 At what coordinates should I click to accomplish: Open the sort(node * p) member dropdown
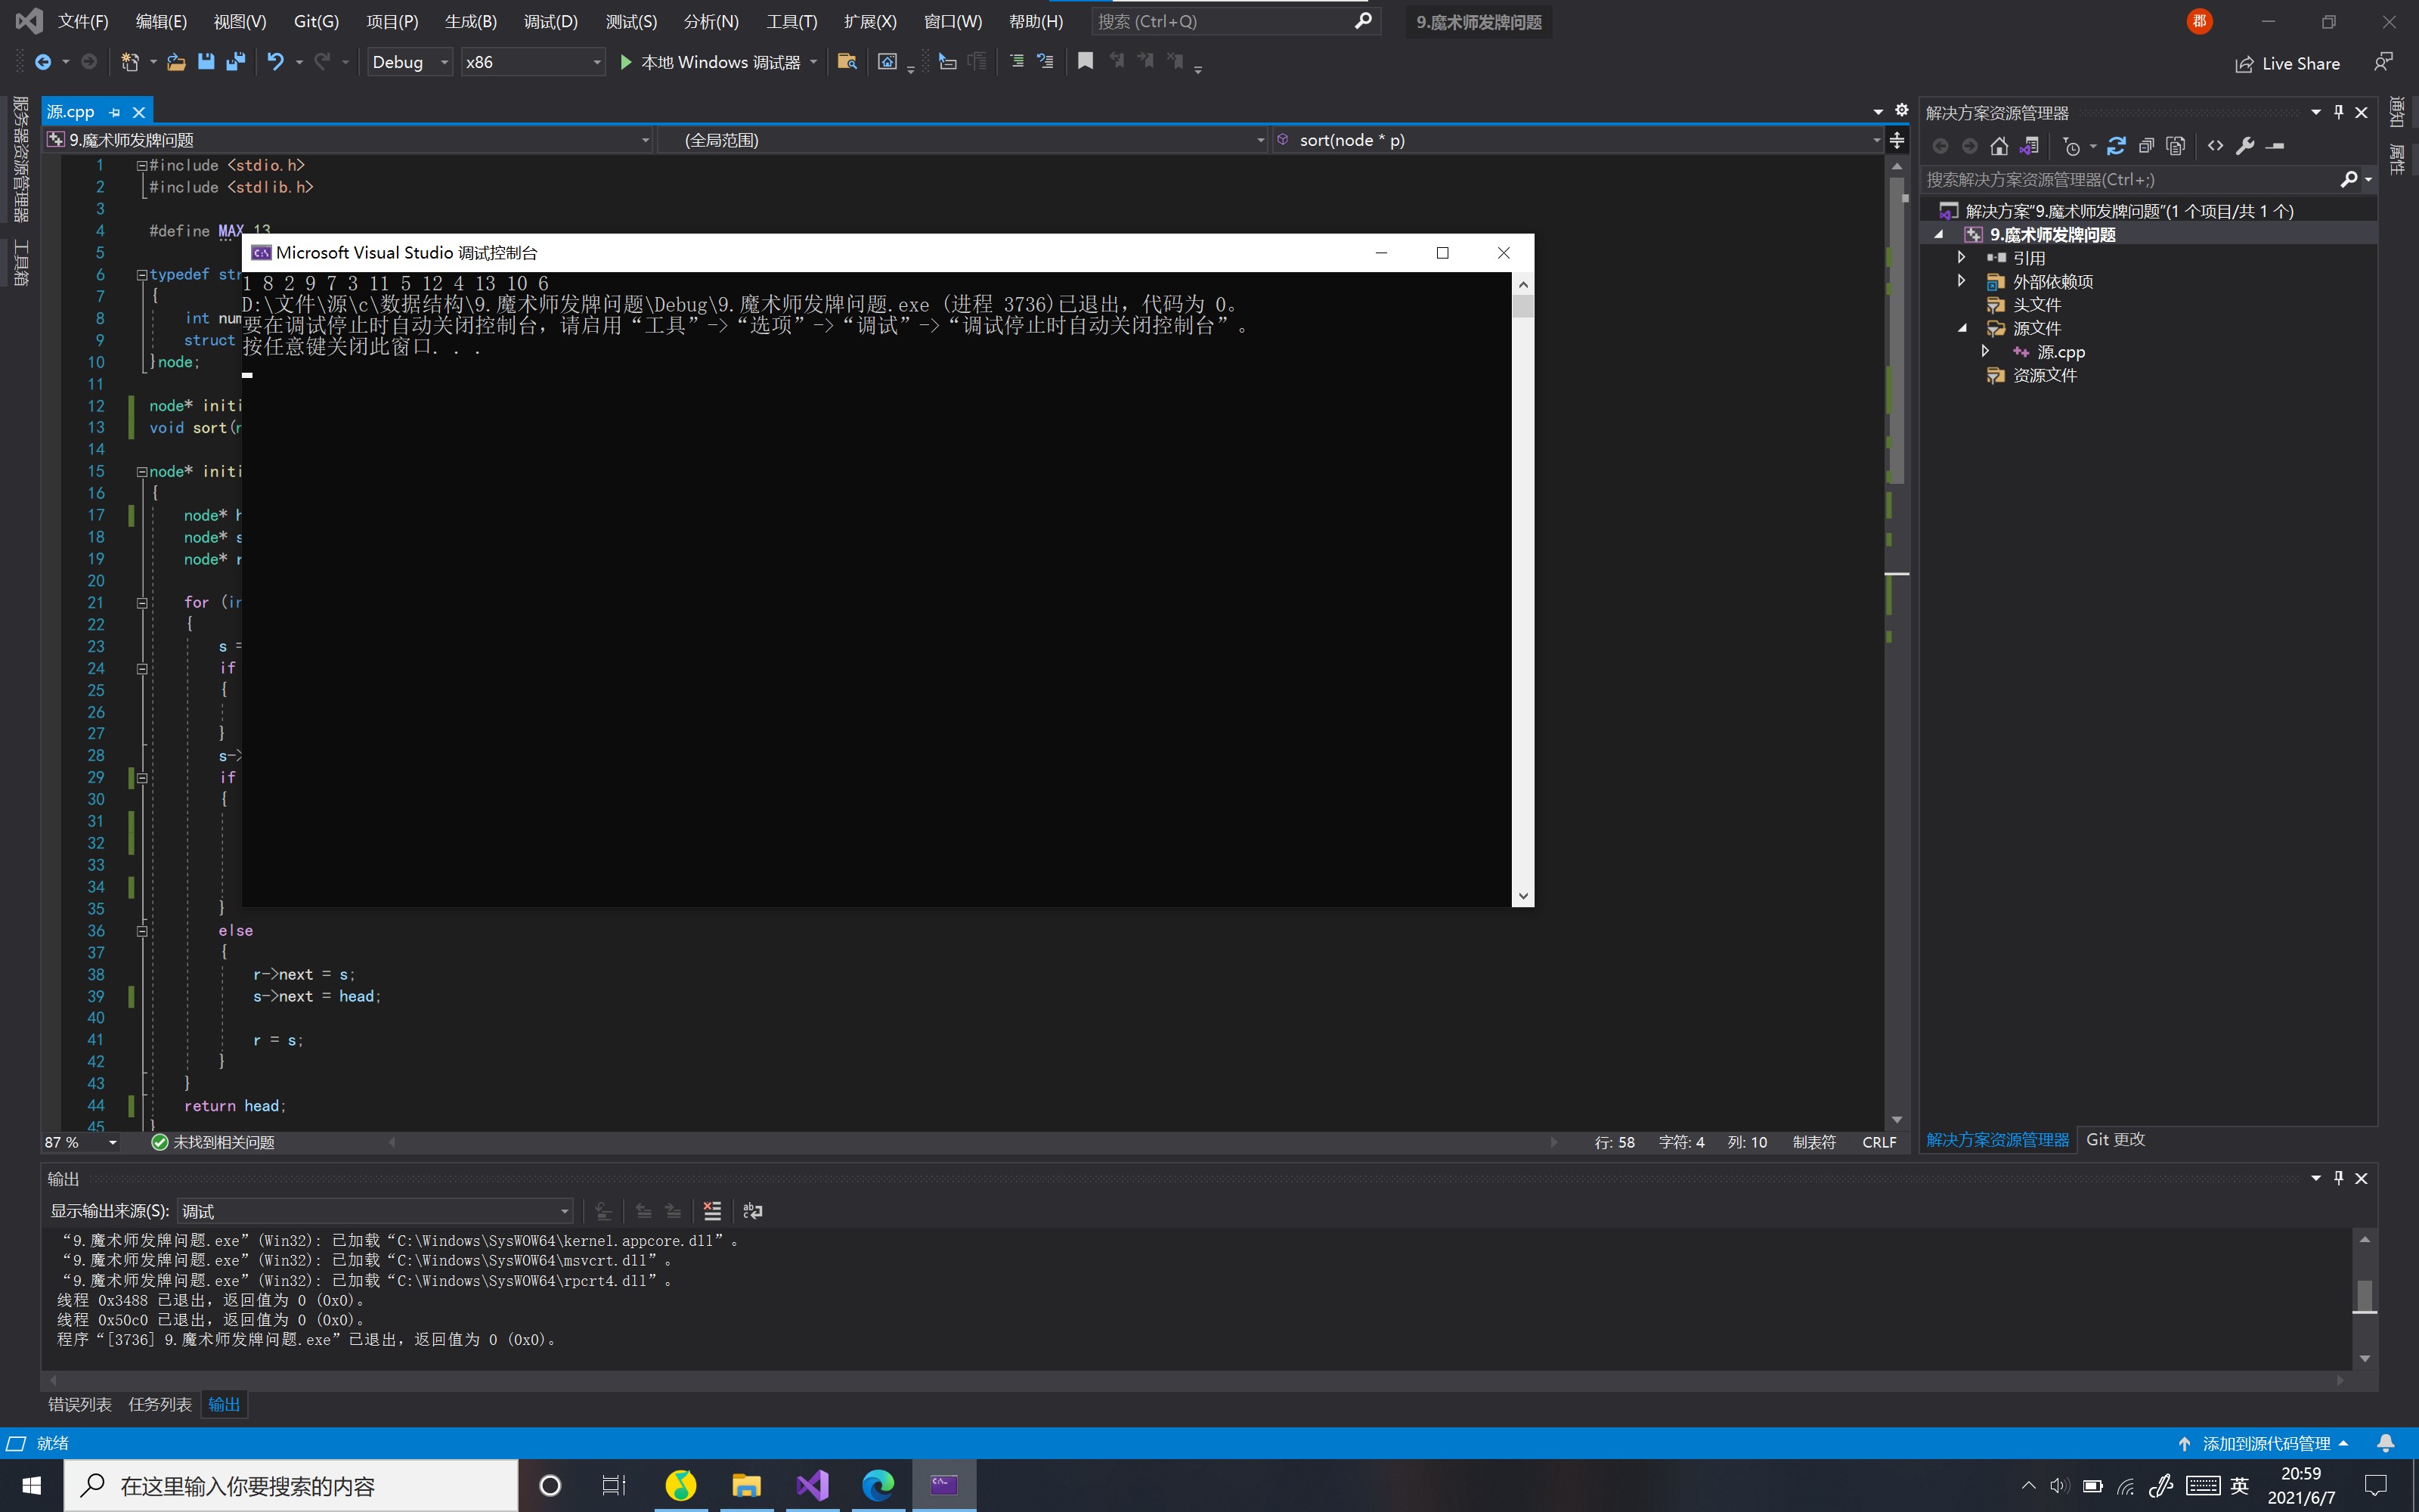click(1578, 140)
